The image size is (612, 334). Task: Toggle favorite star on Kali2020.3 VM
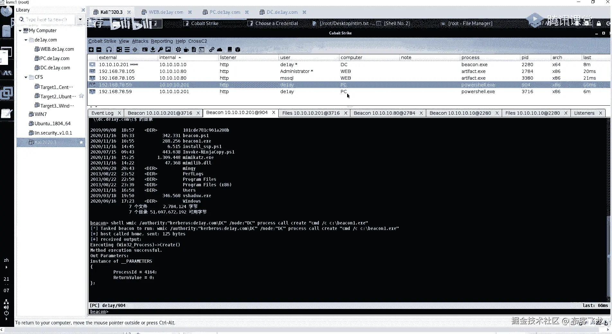coord(81,142)
